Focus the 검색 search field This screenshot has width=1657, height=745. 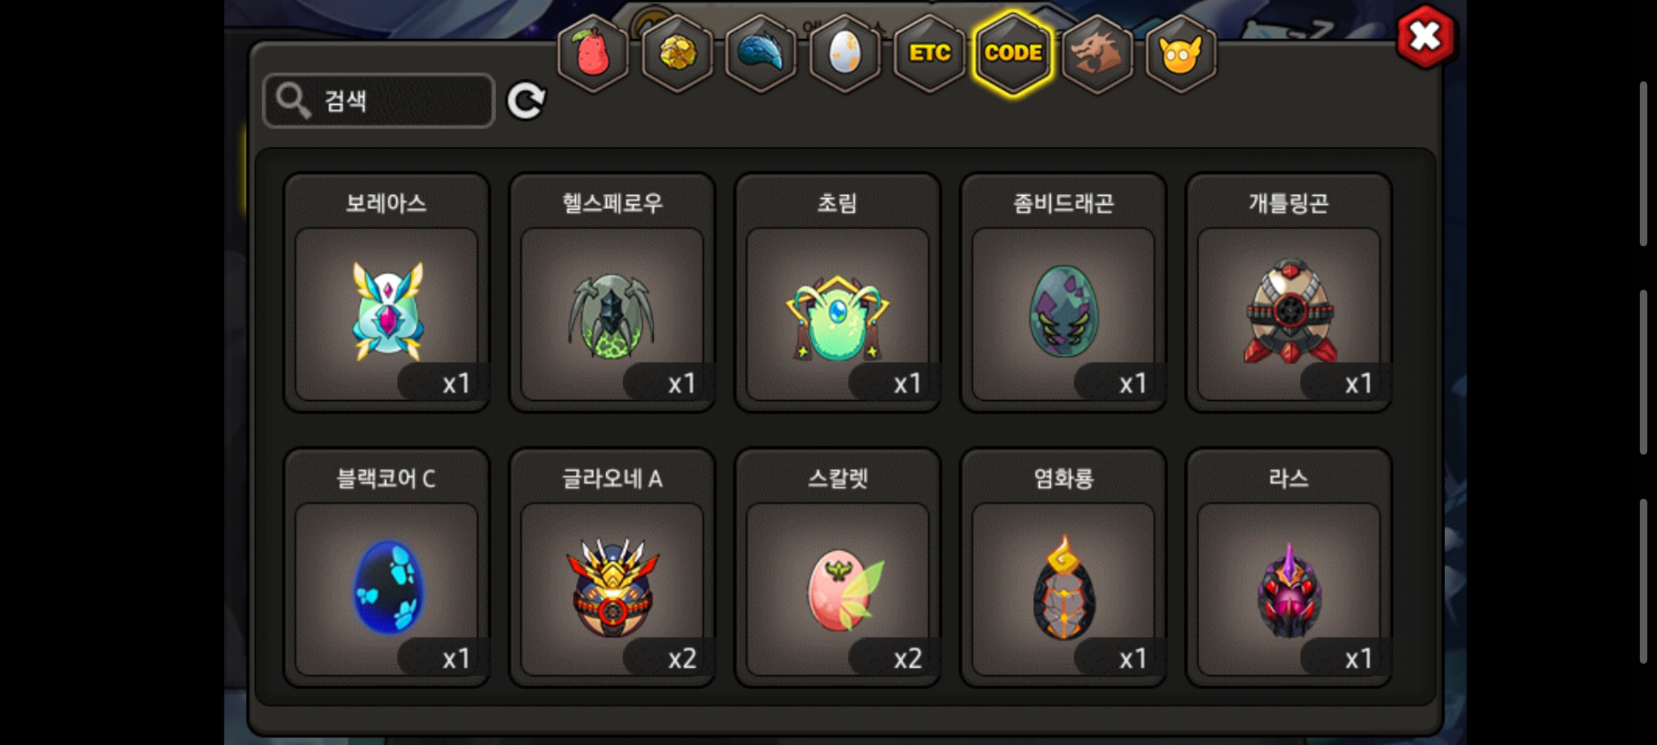coord(379,101)
